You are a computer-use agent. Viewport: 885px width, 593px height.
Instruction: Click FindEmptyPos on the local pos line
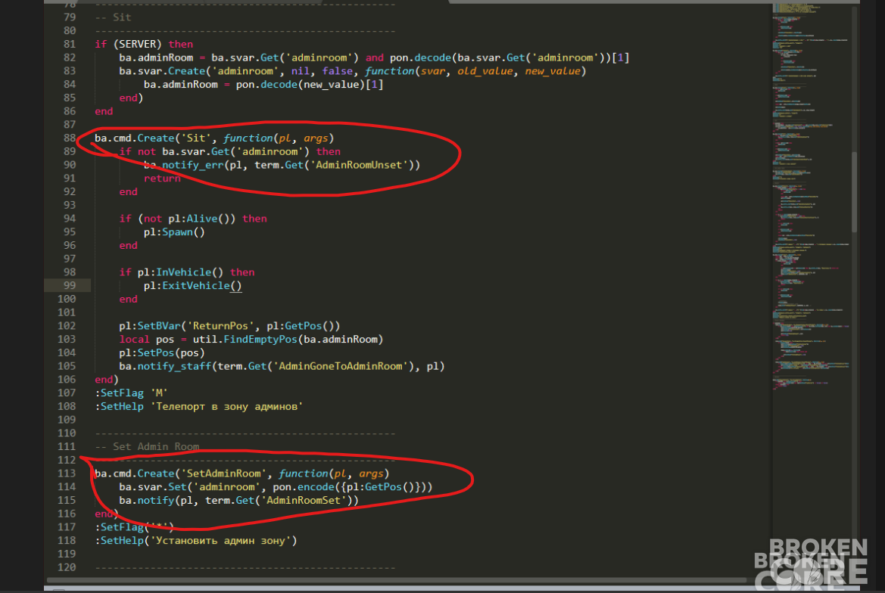(x=260, y=339)
